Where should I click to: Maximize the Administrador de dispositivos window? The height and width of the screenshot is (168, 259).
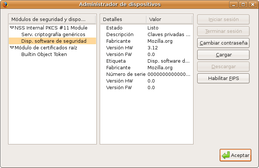[x=243, y=4]
